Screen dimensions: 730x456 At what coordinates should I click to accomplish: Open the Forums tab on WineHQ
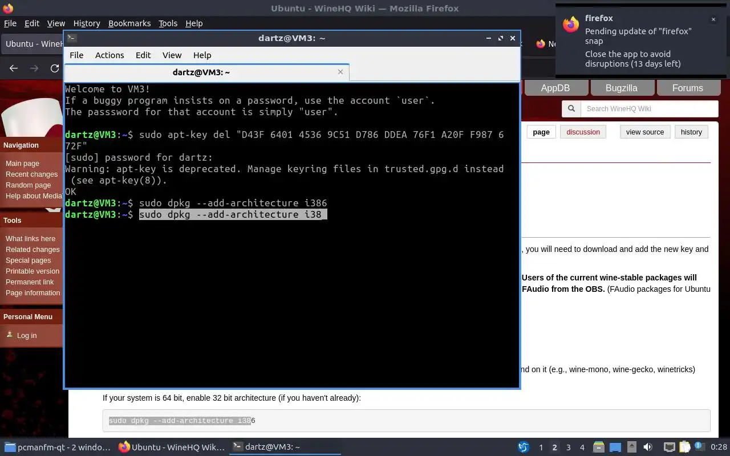[x=687, y=88]
